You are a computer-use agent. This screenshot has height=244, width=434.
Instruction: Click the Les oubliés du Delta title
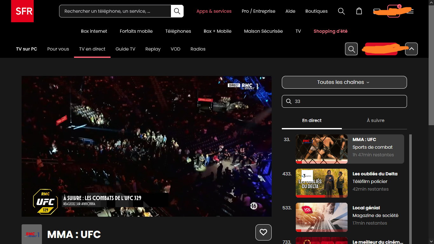coord(375,174)
